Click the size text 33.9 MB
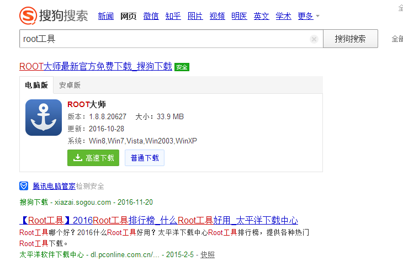 [x=170, y=116]
